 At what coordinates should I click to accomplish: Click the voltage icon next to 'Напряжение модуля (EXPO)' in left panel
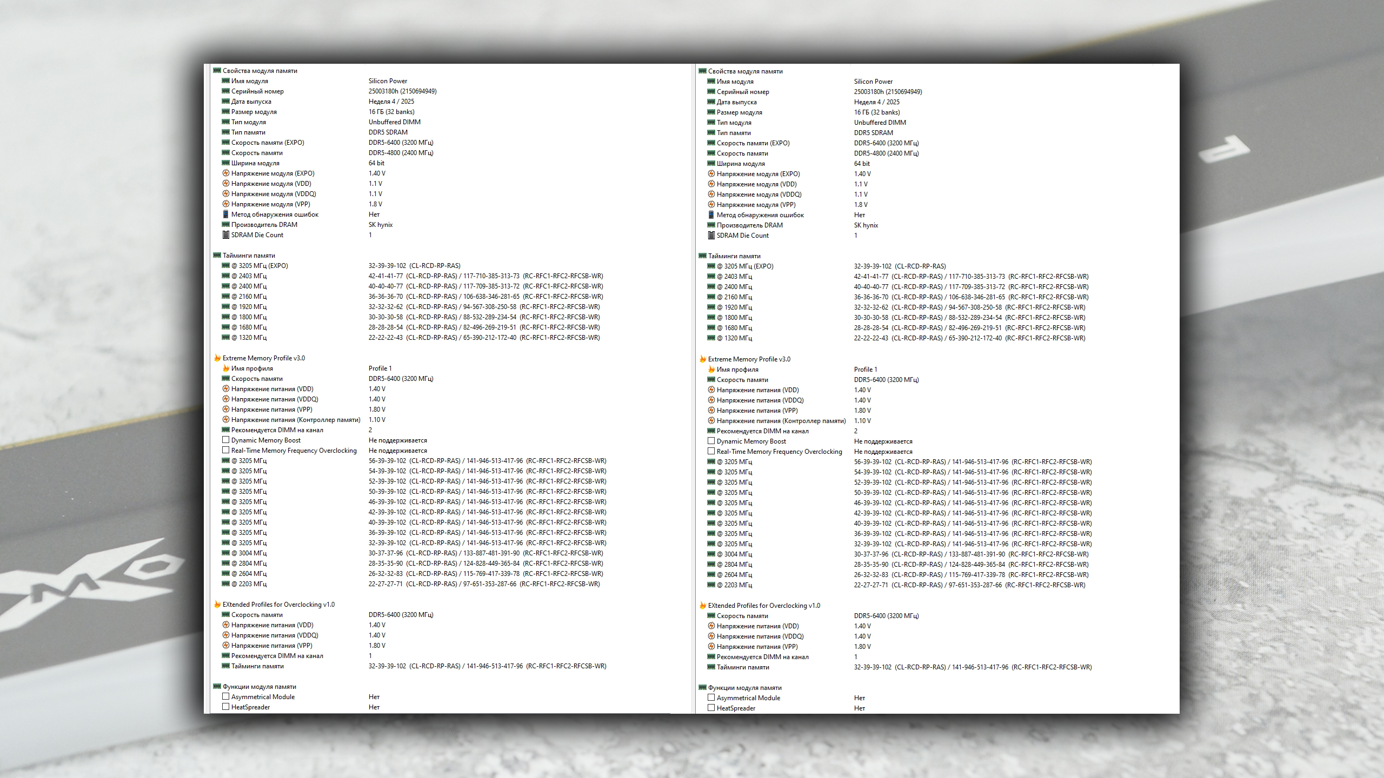pyautogui.click(x=225, y=173)
